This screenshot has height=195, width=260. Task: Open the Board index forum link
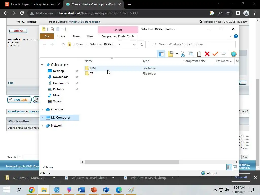(16, 112)
